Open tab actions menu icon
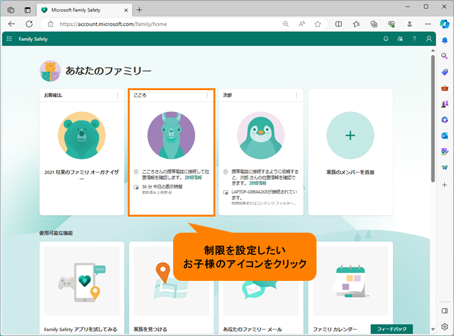Viewport: 454px width, 336px height. pyautogui.click(x=27, y=10)
